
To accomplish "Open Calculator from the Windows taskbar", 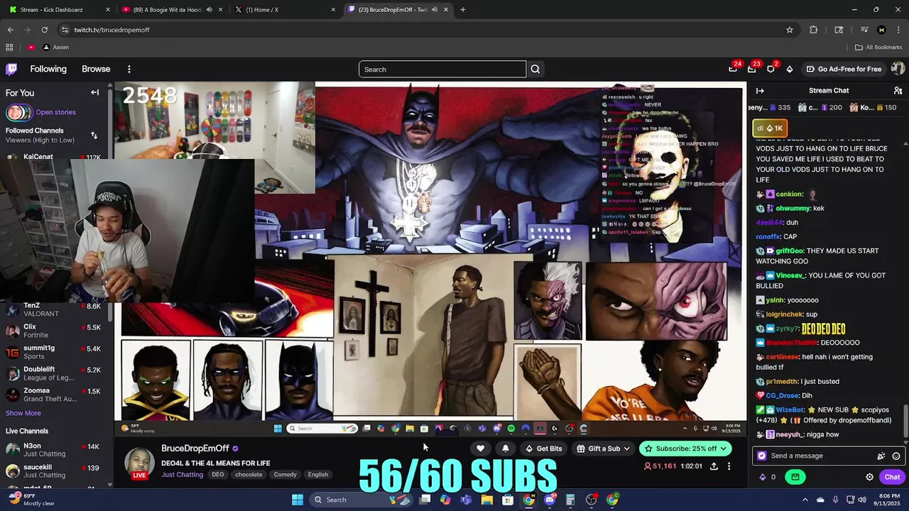I will pos(570,500).
